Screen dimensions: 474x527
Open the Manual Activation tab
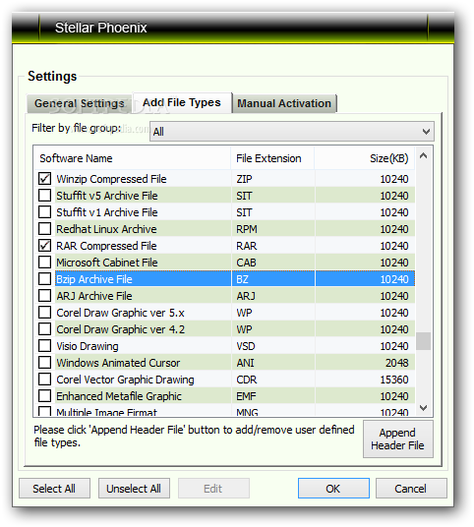[x=284, y=103]
